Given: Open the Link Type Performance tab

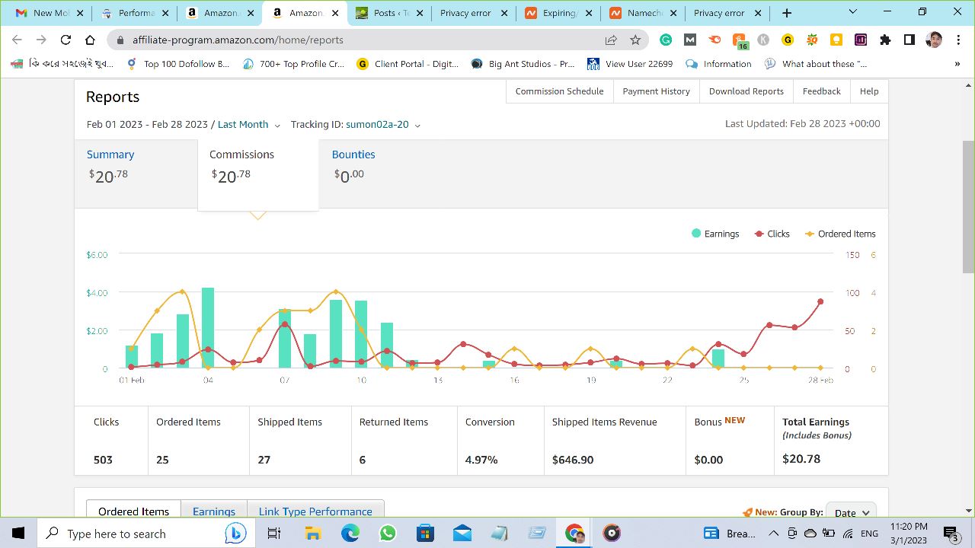Looking at the screenshot, I should click(x=315, y=511).
